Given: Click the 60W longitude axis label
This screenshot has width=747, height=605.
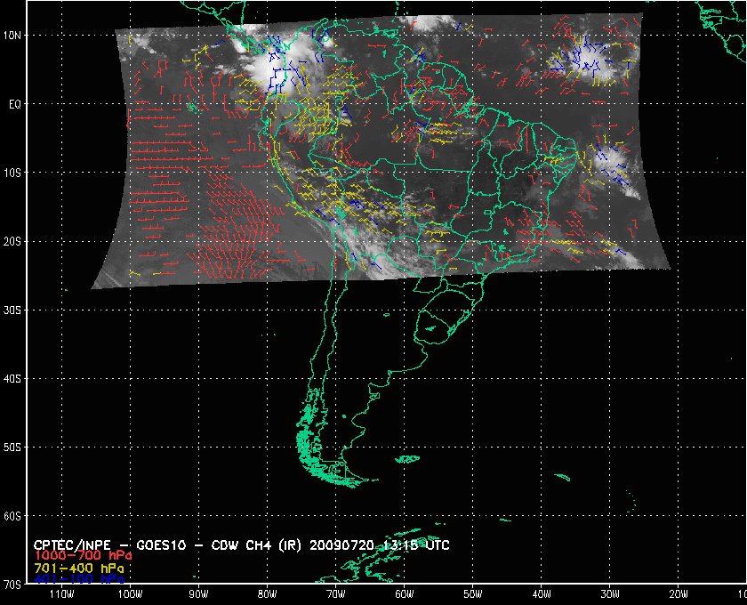Looking at the screenshot, I should click(x=404, y=593).
